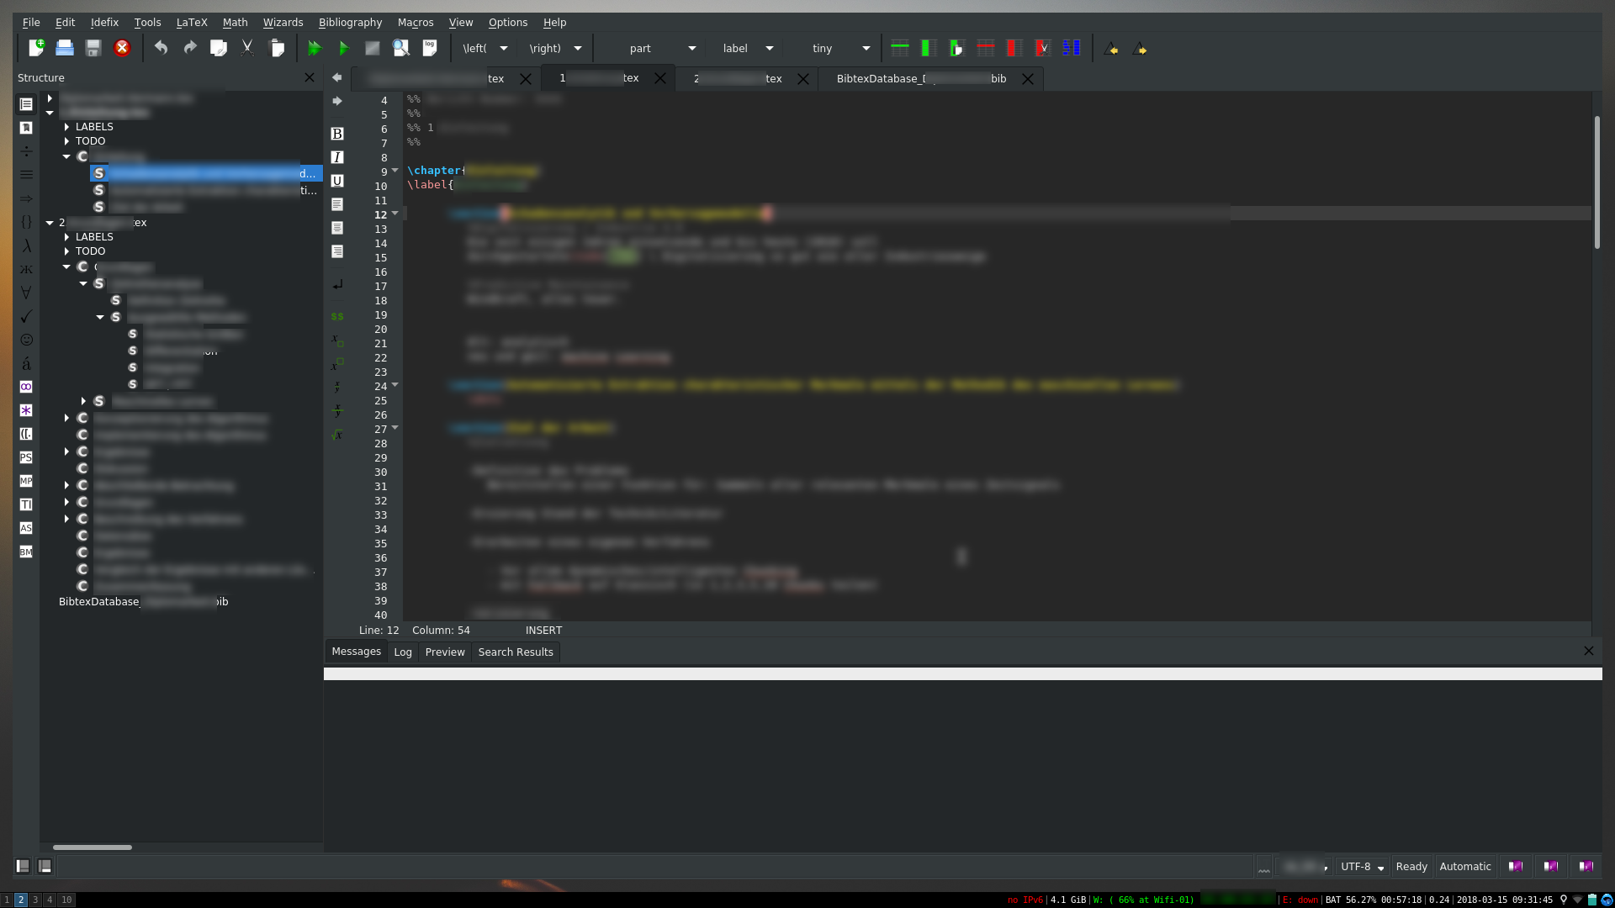The height and width of the screenshot is (908, 1615).
Task: Toggle the first bookmark flag in status bar
Action: pos(1516,866)
